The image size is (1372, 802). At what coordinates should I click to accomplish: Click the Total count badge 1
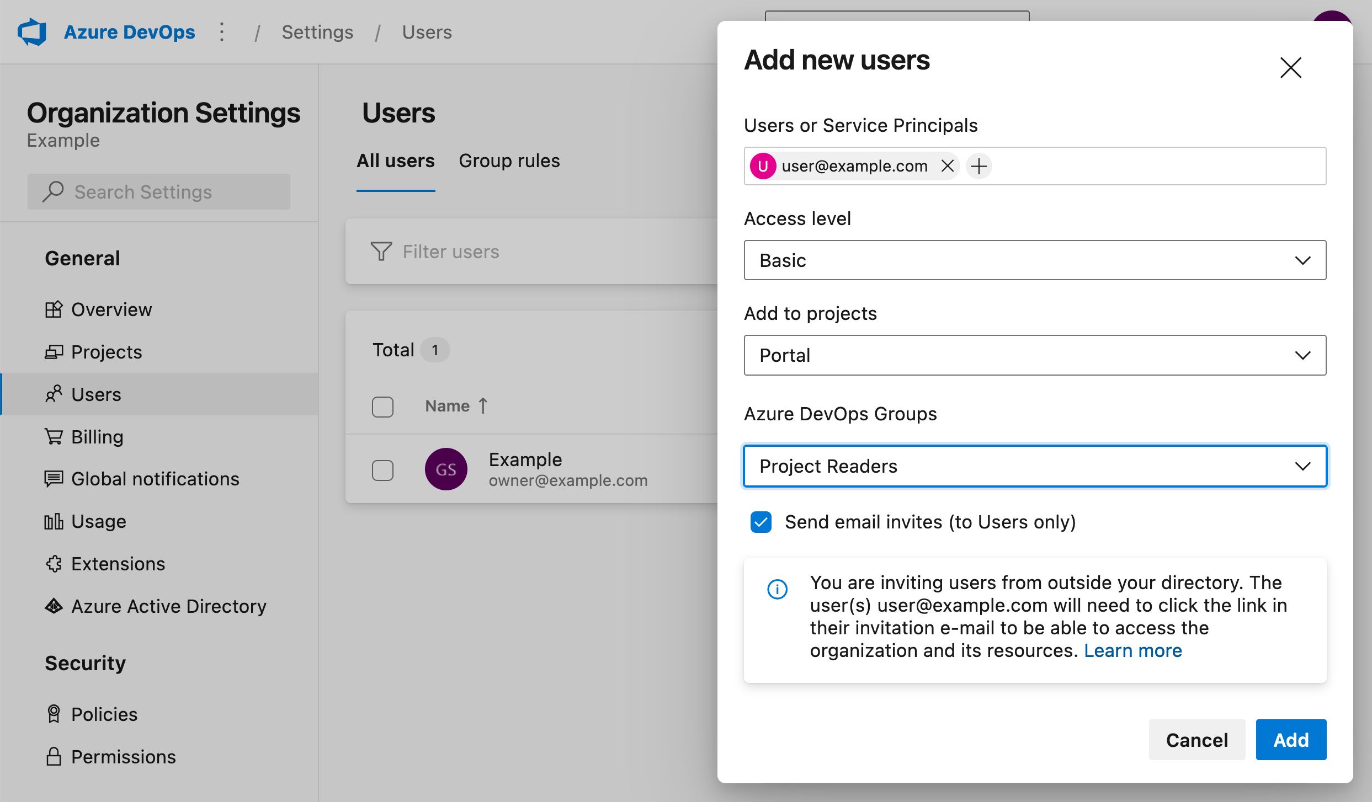(435, 350)
